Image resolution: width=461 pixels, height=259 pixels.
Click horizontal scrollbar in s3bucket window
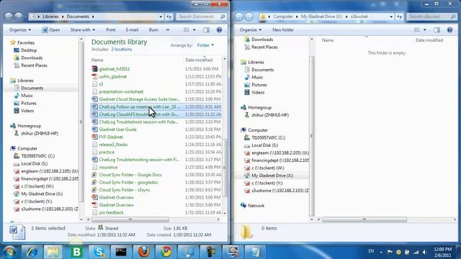(364, 219)
